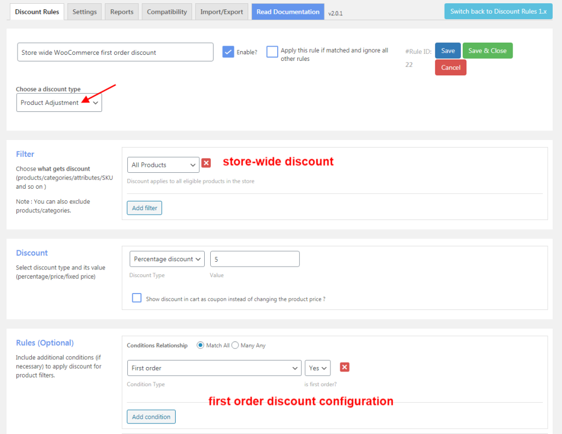Open the All Products filter dropdown

(162, 165)
